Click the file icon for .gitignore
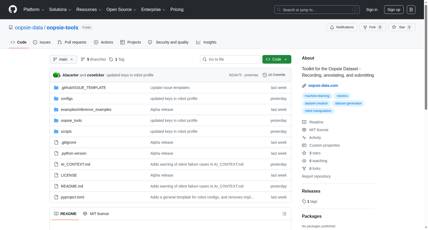 [56, 142]
